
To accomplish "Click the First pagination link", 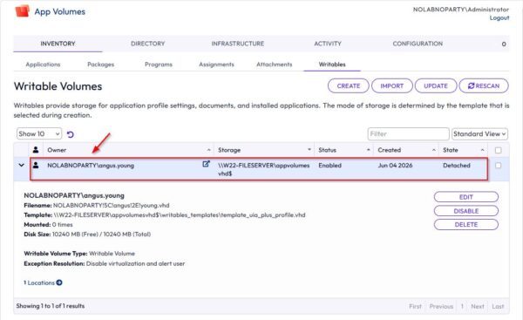I will [x=415, y=306].
